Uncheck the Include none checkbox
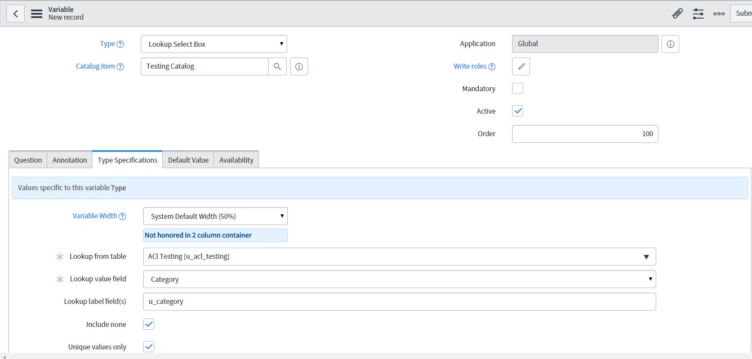Viewport: 752px width, 359px height. (149, 324)
